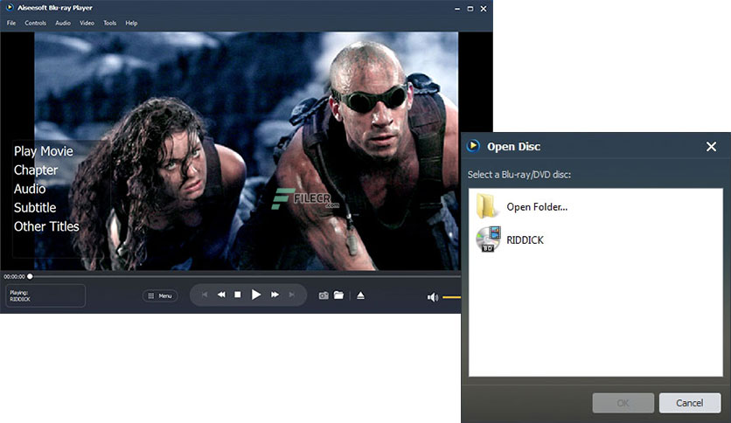Open the Audio menu in menu bar
731x423 pixels.
click(63, 23)
